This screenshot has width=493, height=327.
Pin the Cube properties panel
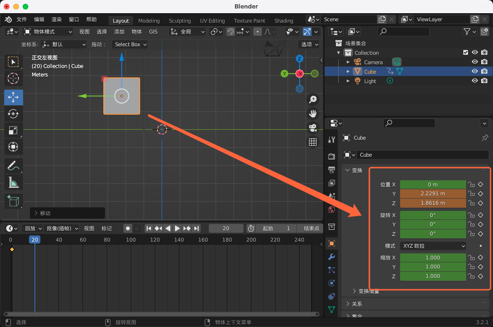coord(485,138)
